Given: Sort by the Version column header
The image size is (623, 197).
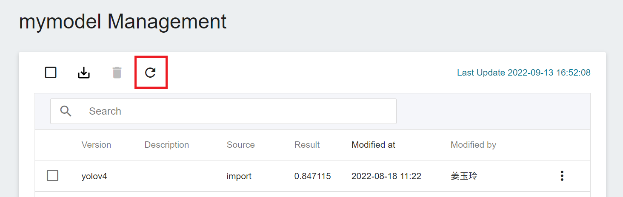Looking at the screenshot, I should [x=96, y=145].
